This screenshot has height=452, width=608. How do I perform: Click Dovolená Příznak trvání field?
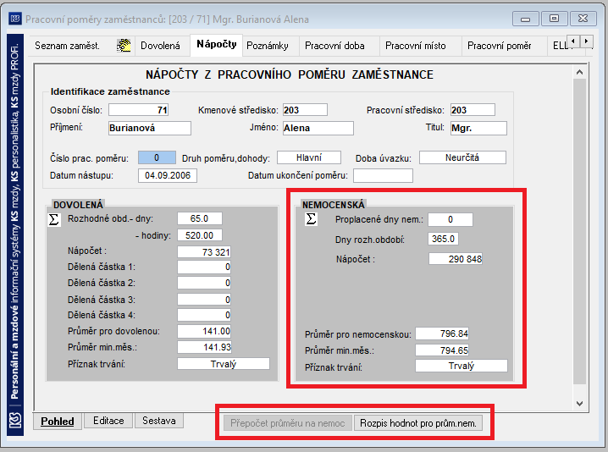pos(224,364)
